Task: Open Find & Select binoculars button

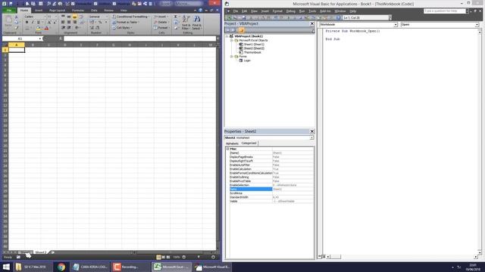Action: click(x=197, y=23)
